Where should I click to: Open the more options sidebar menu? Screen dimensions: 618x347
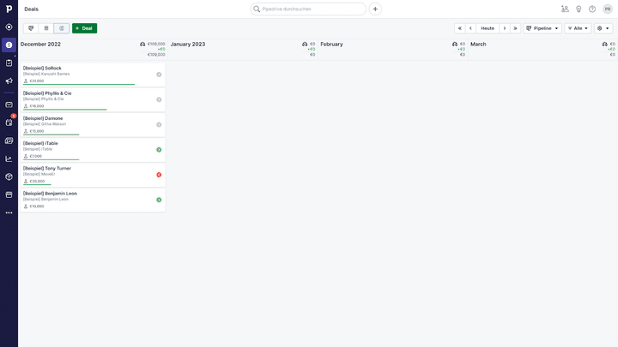point(9,212)
